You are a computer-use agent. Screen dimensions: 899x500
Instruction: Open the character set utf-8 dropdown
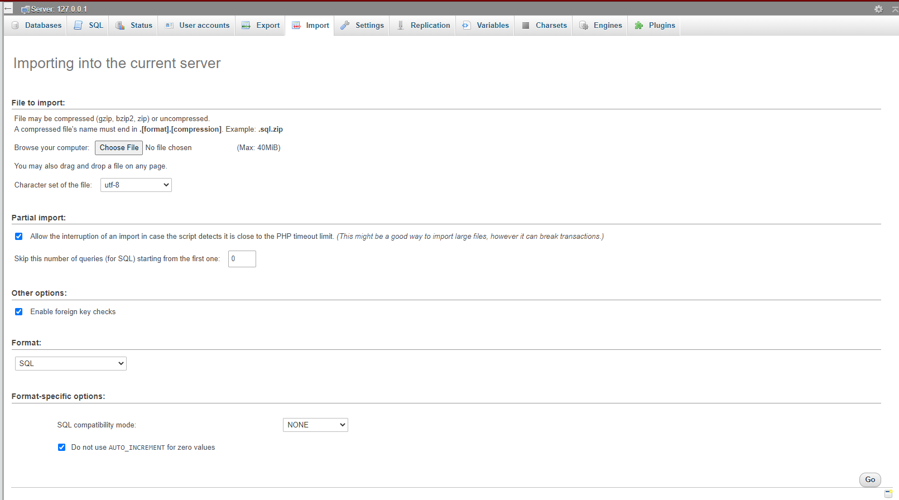coord(136,185)
